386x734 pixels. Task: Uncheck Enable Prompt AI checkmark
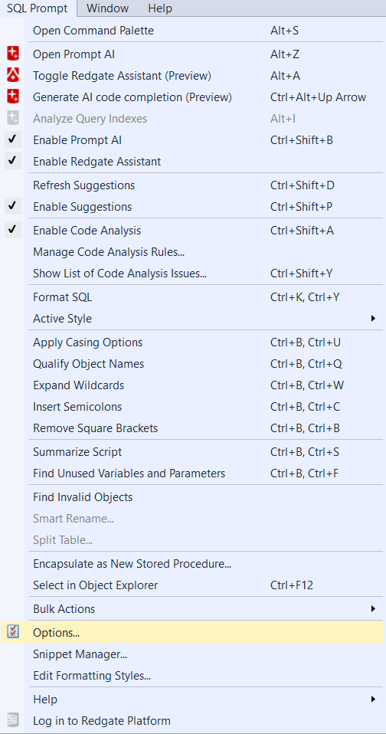point(13,140)
